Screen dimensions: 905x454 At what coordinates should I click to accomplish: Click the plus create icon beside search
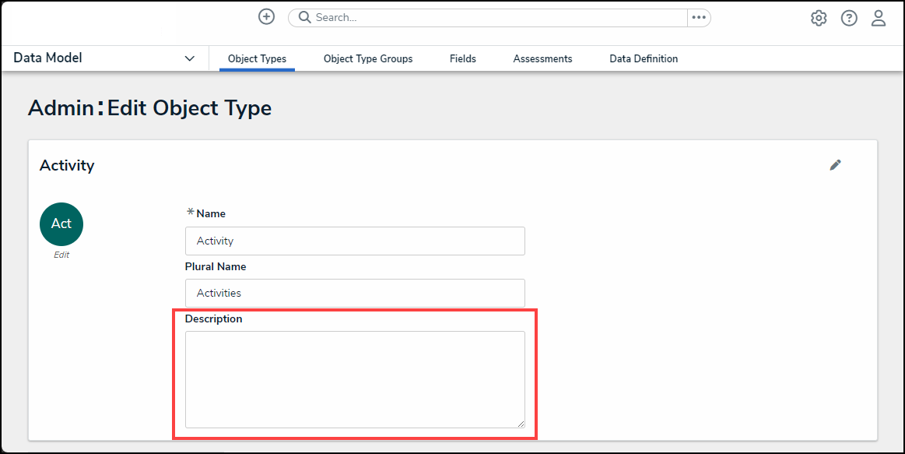[x=266, y=17]
